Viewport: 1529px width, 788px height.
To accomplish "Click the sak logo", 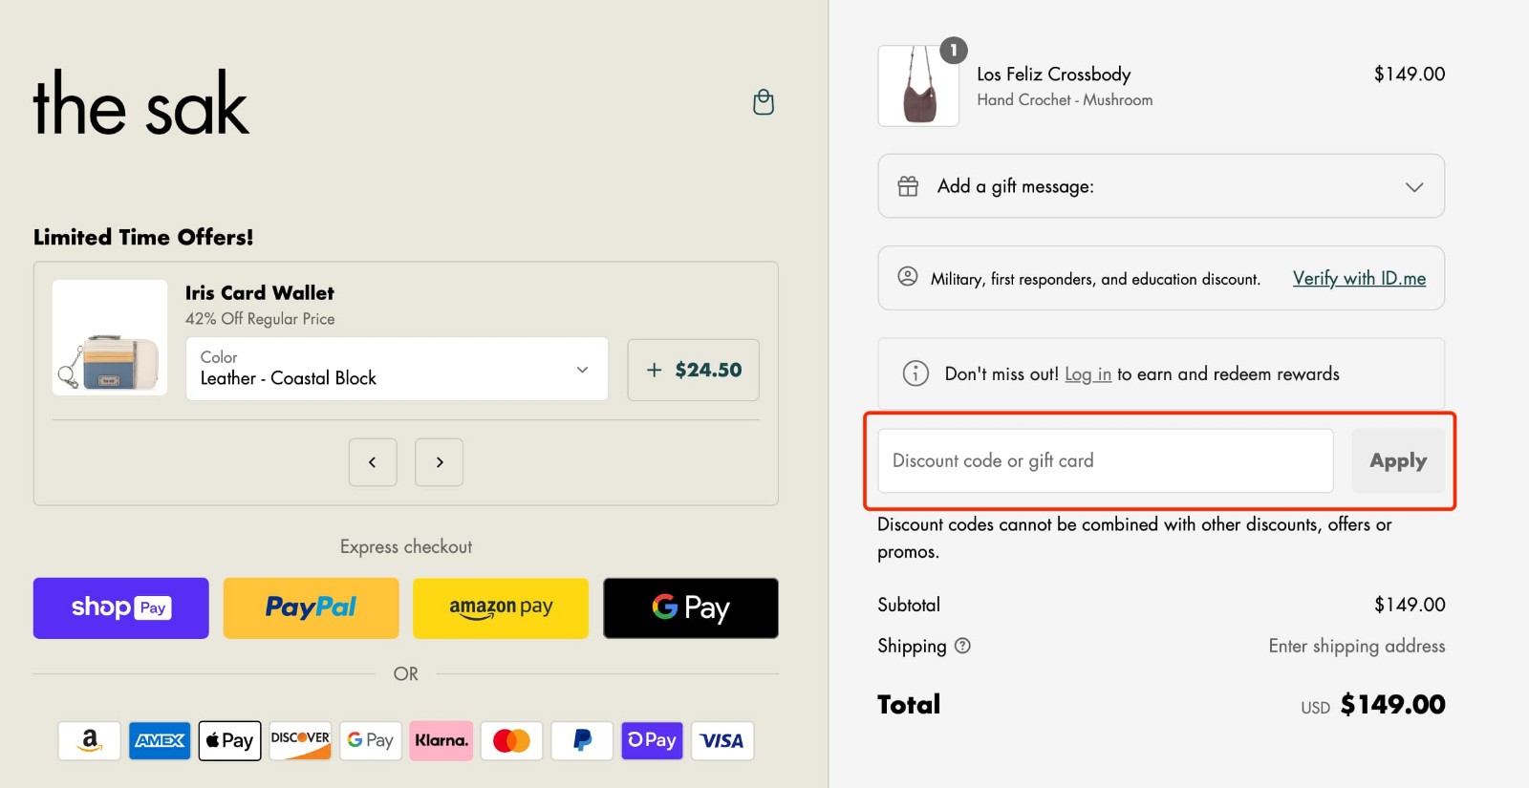I will pyautogui.click(x=140, y=102).
